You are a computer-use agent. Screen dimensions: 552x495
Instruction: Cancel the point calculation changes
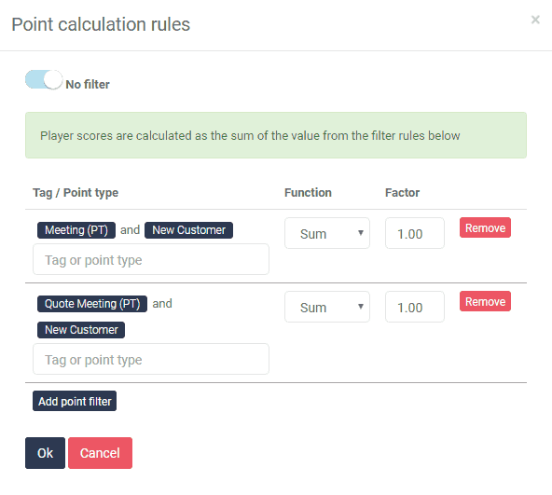(100, 453)
